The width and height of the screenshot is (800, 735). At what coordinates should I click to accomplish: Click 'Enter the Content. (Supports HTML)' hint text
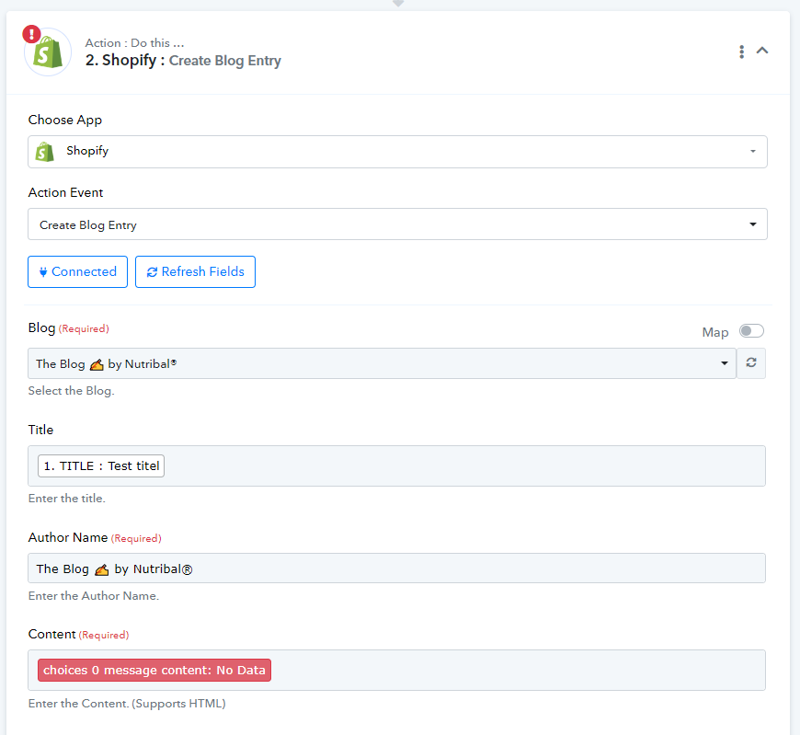pos(127,704)
